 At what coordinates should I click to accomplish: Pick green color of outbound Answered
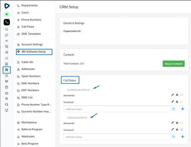(x=181, y=95)
